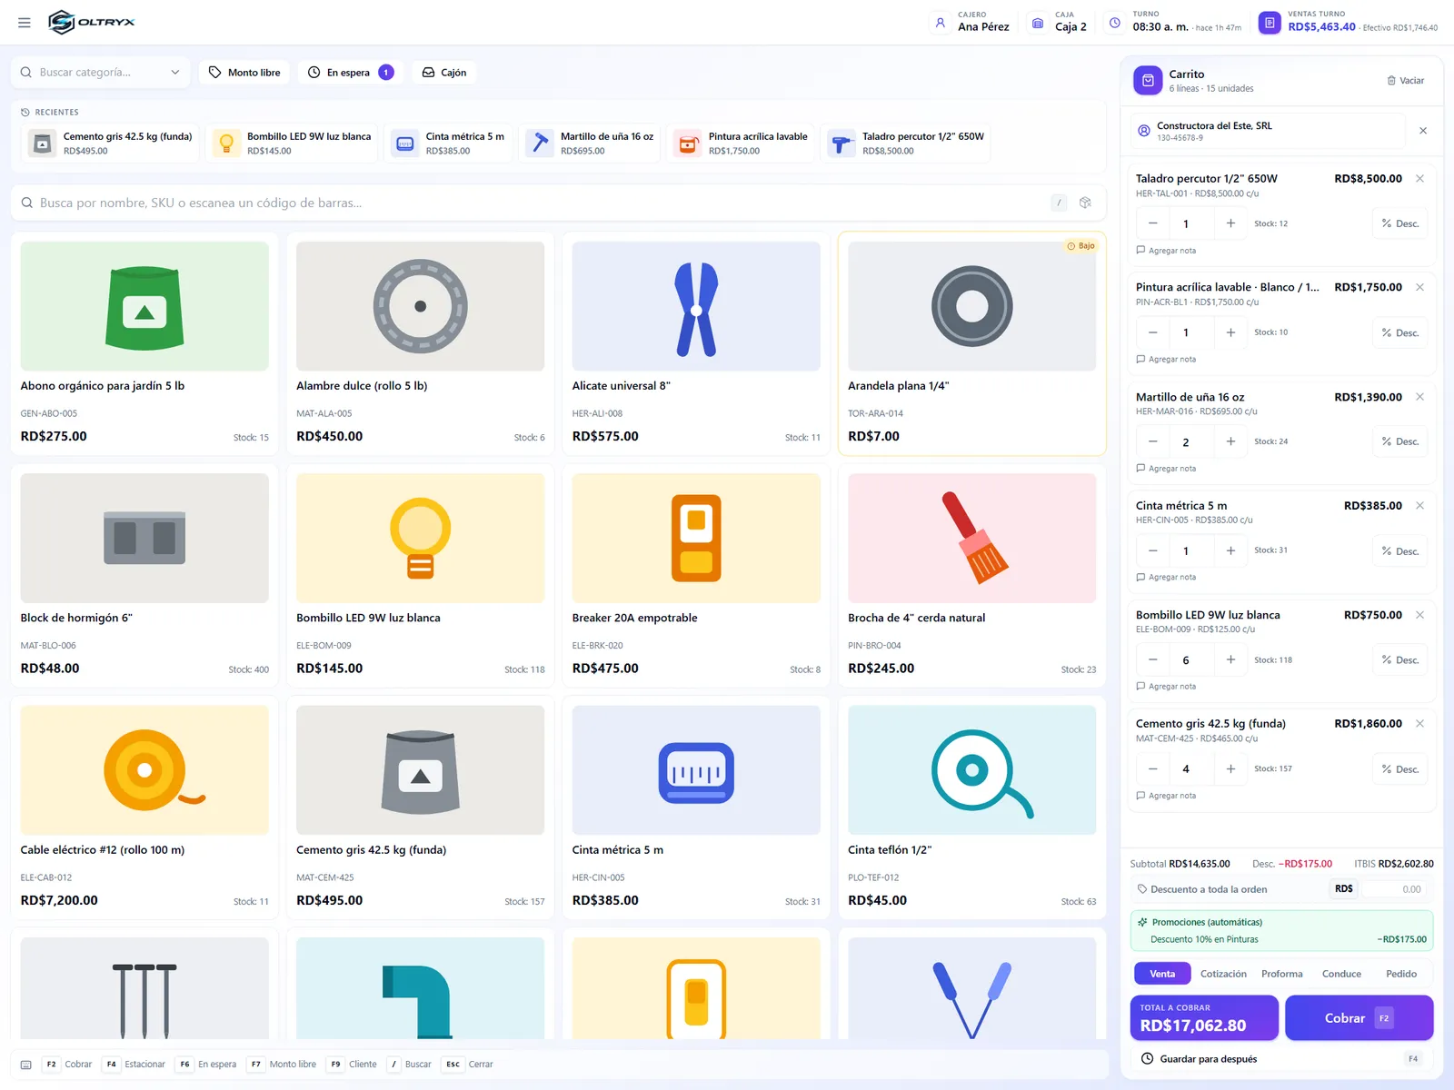The height and width of the screenshot is (1090, 1454).
Task: Open the Cajón drawer button
Action: click(444, 73)
